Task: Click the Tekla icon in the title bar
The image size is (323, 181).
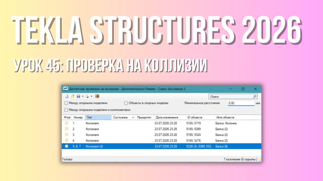Action: point(65,89)
